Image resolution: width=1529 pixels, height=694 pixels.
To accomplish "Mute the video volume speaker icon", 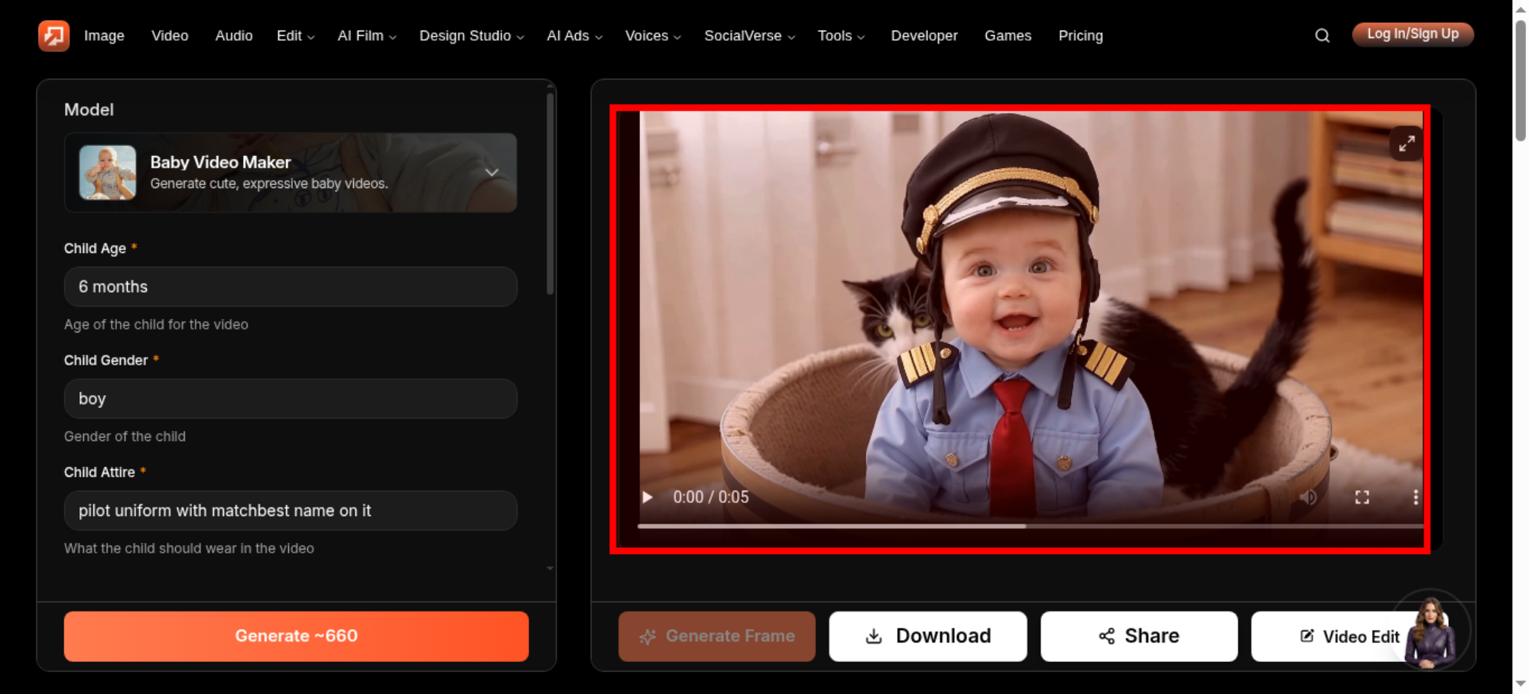I will point(1308,497).
